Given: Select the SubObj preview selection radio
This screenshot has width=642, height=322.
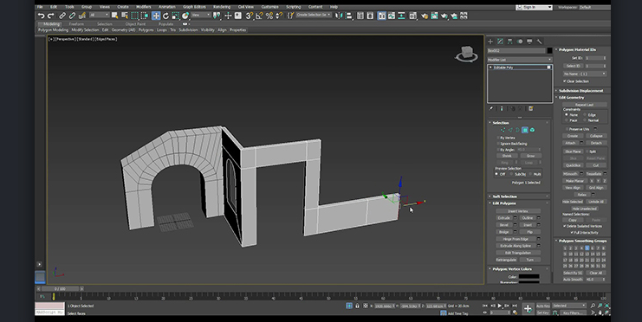Looking at the screenshot, I should tap(512, 174).
